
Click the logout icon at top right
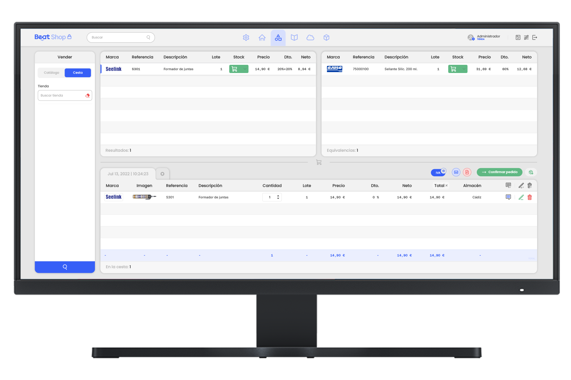click(535, 37)
